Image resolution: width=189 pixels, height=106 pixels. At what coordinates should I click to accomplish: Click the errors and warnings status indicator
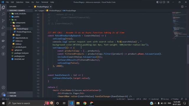(x=6, y=99)
